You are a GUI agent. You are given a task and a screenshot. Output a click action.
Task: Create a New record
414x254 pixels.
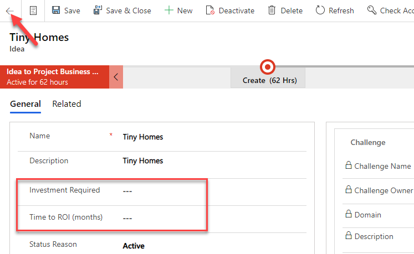pos(178,11)
